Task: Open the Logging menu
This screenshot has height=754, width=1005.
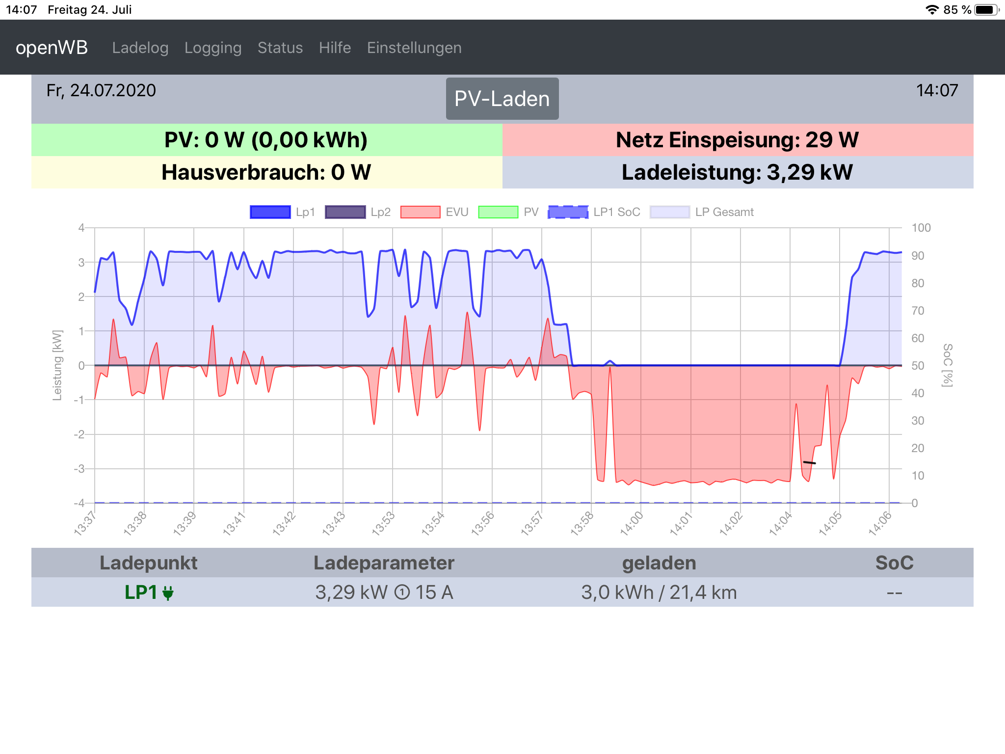Action: coord(213,48)
